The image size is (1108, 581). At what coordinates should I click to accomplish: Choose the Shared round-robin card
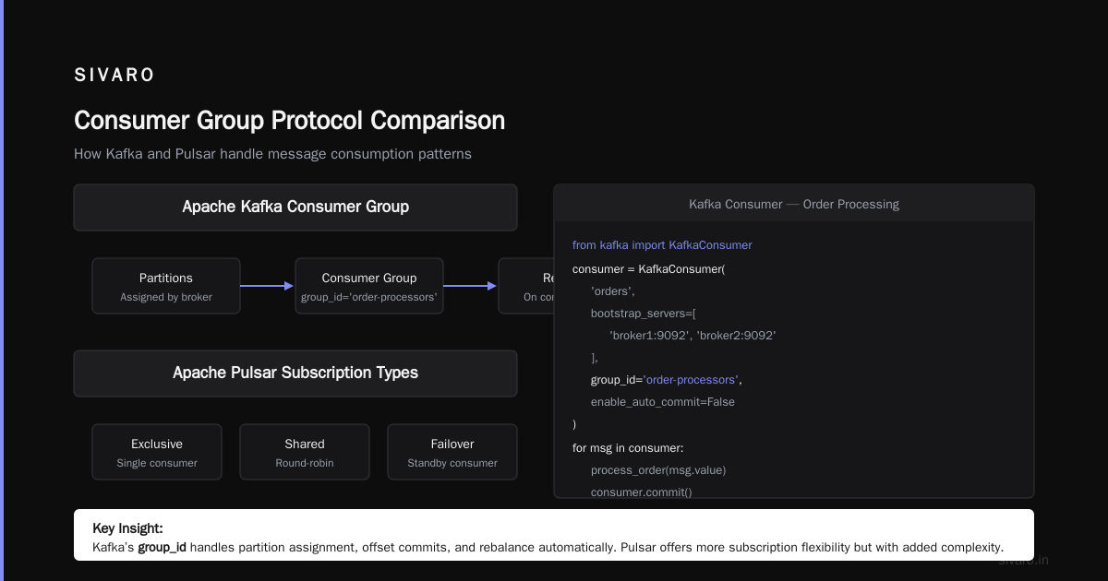[x=305, y=452]
